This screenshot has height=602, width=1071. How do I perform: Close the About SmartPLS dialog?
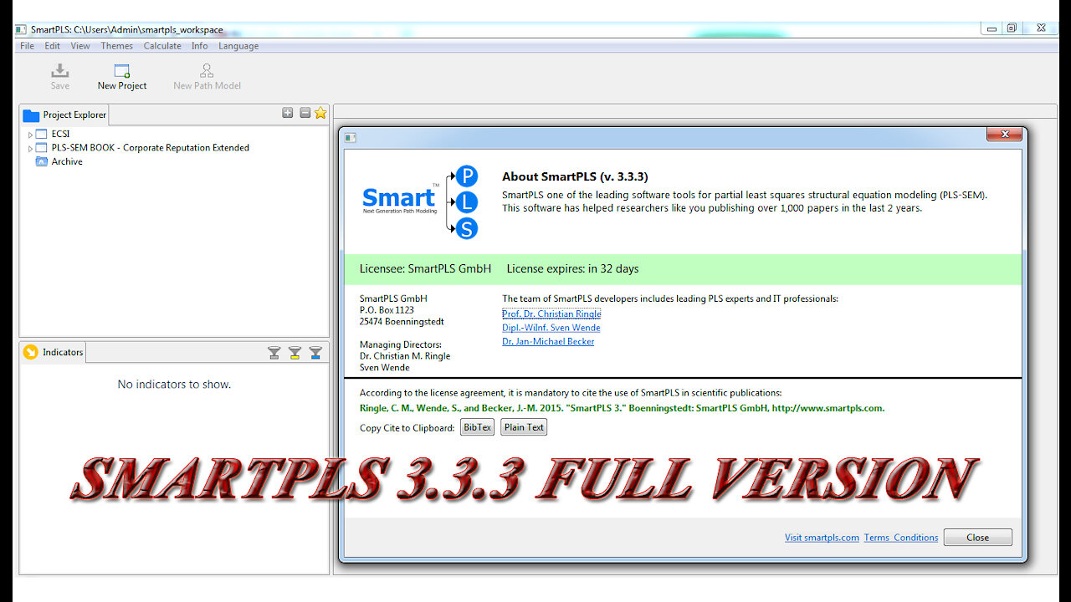pyautogui.click(x=977, y=538)
